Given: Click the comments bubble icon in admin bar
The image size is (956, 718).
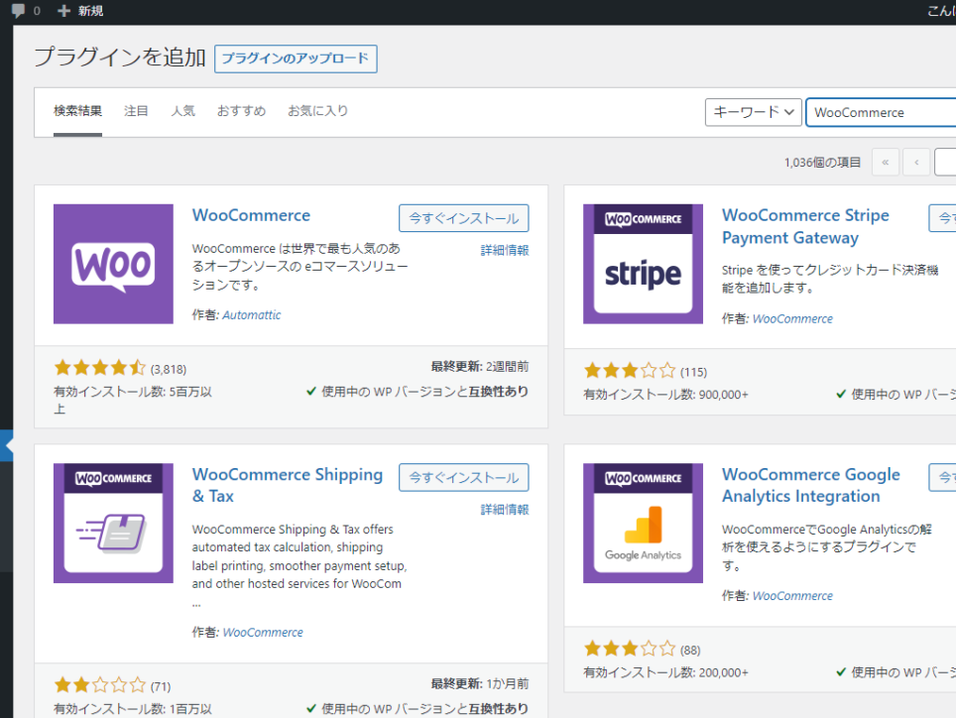Looking at the screenshot, I should coord(19,10).
